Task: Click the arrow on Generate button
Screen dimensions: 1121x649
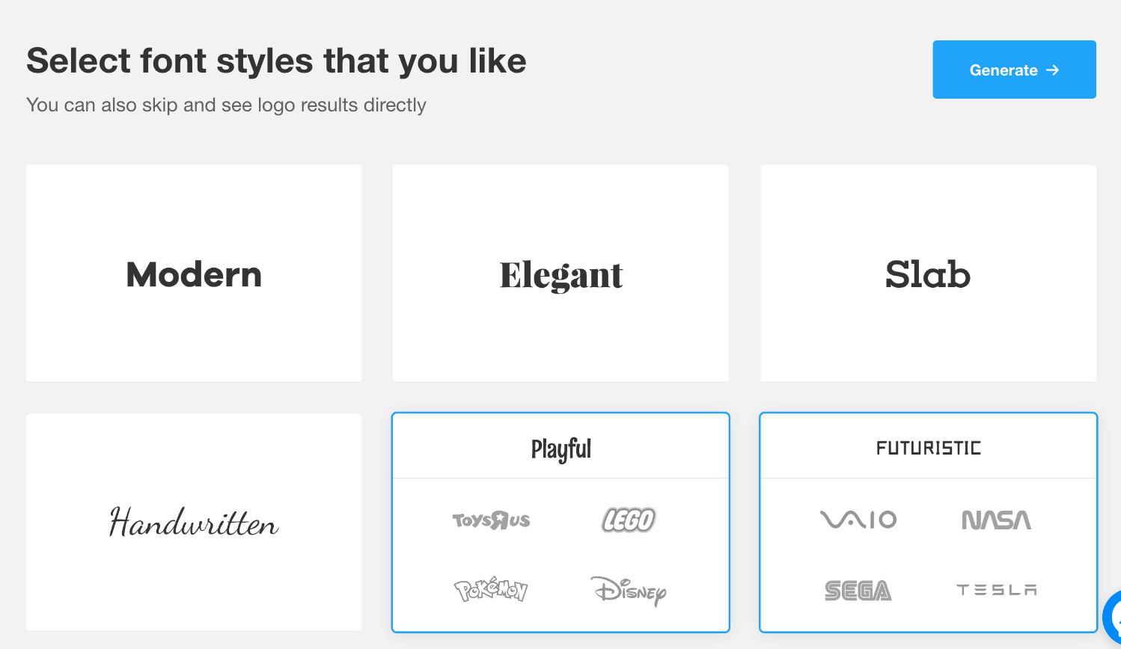Action: 1053,70
